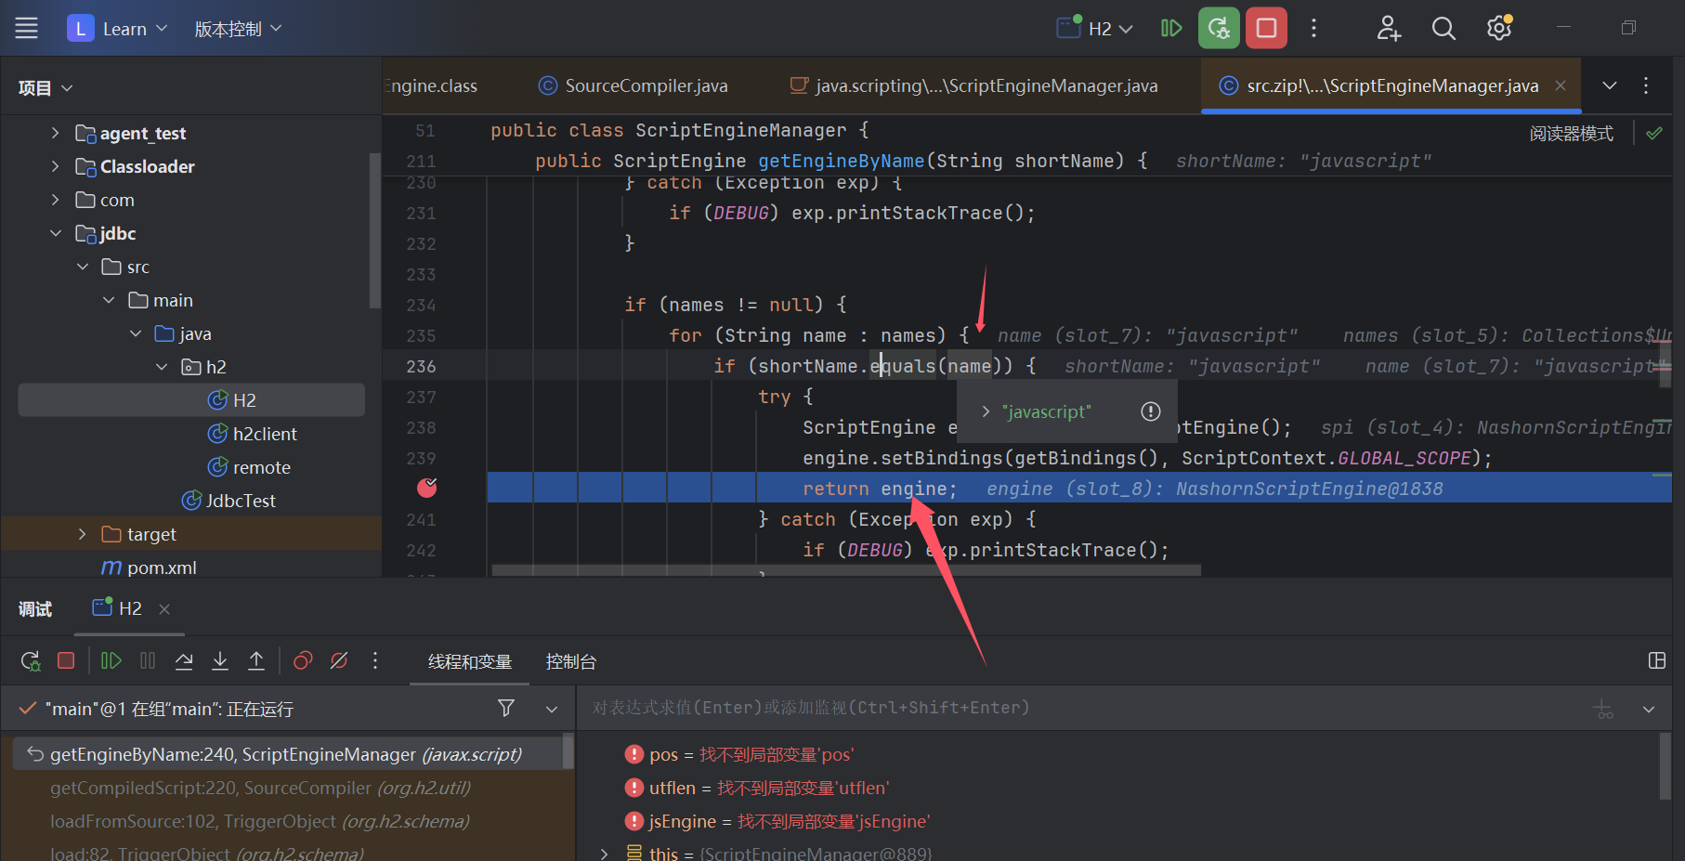This screenshot has width=1685, height=861.
Task: Collapse the main folder
Action: (109, 300)
